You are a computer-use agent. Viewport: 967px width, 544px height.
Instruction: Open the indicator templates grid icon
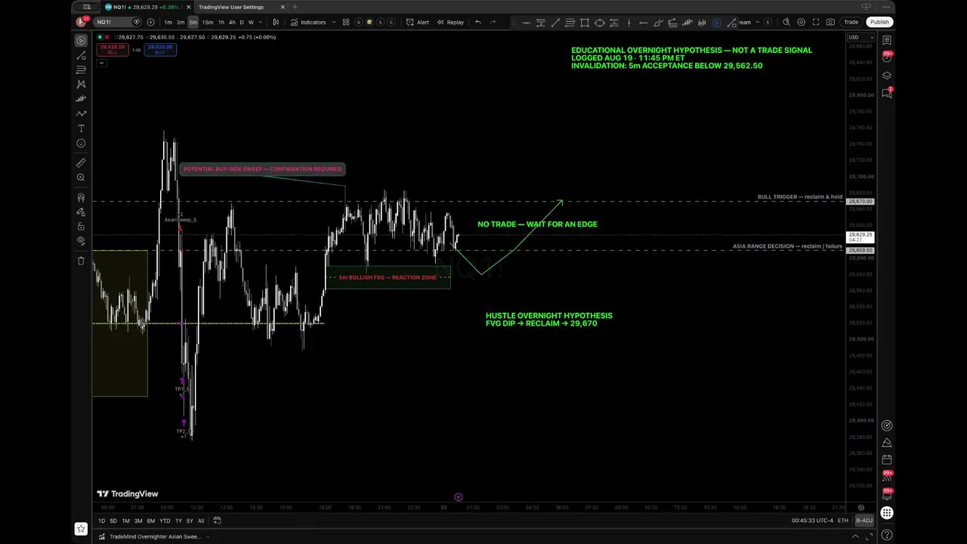coord(346,22)
